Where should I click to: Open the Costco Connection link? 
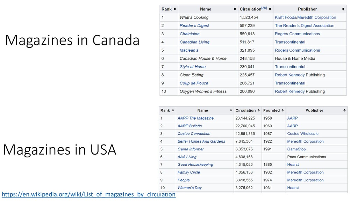coord(194,134)
